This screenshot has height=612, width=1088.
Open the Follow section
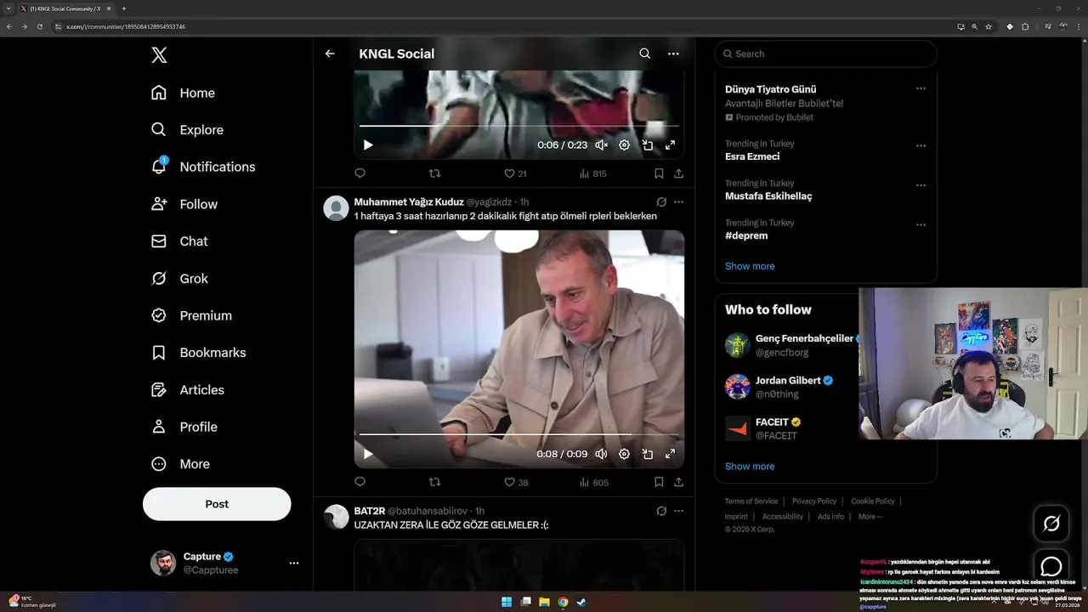[184, 204]
